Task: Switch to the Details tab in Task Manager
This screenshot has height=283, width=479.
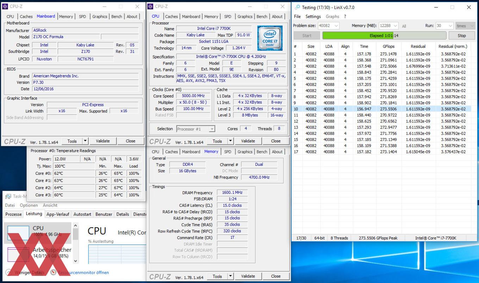Action: [x=123, y=214]
